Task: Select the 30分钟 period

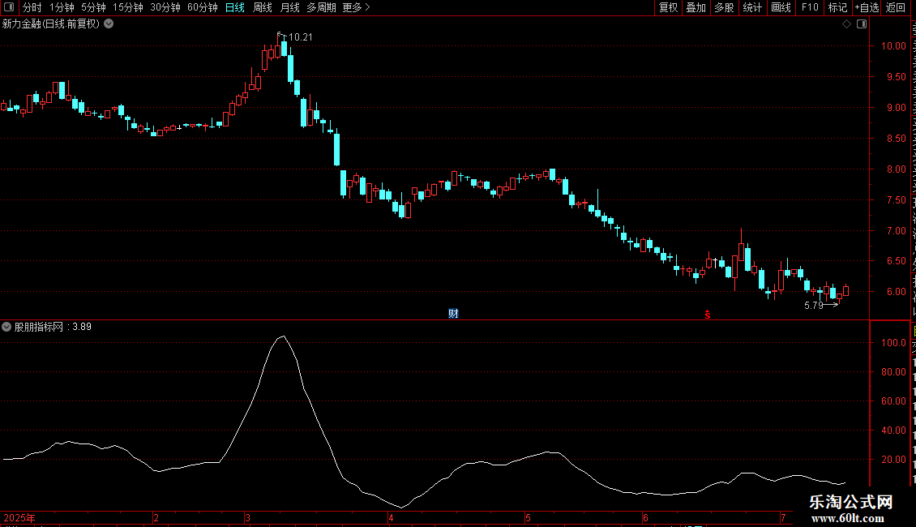Action: (165, 7)
